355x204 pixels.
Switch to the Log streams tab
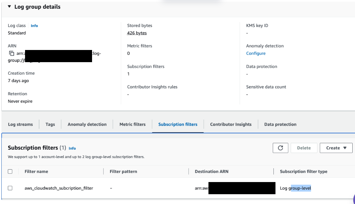[x=20, y=124]
